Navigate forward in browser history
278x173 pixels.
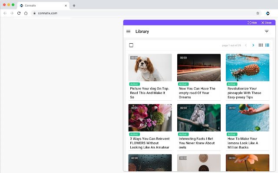[12, 13]
